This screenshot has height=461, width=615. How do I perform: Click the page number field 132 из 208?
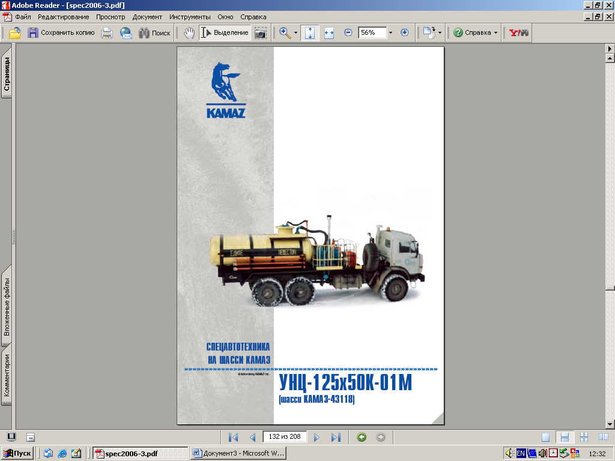pos(285,437)
